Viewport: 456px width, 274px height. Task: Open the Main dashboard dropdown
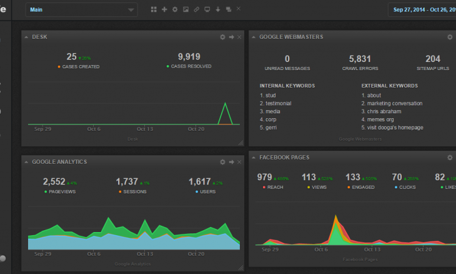(81, 10)
